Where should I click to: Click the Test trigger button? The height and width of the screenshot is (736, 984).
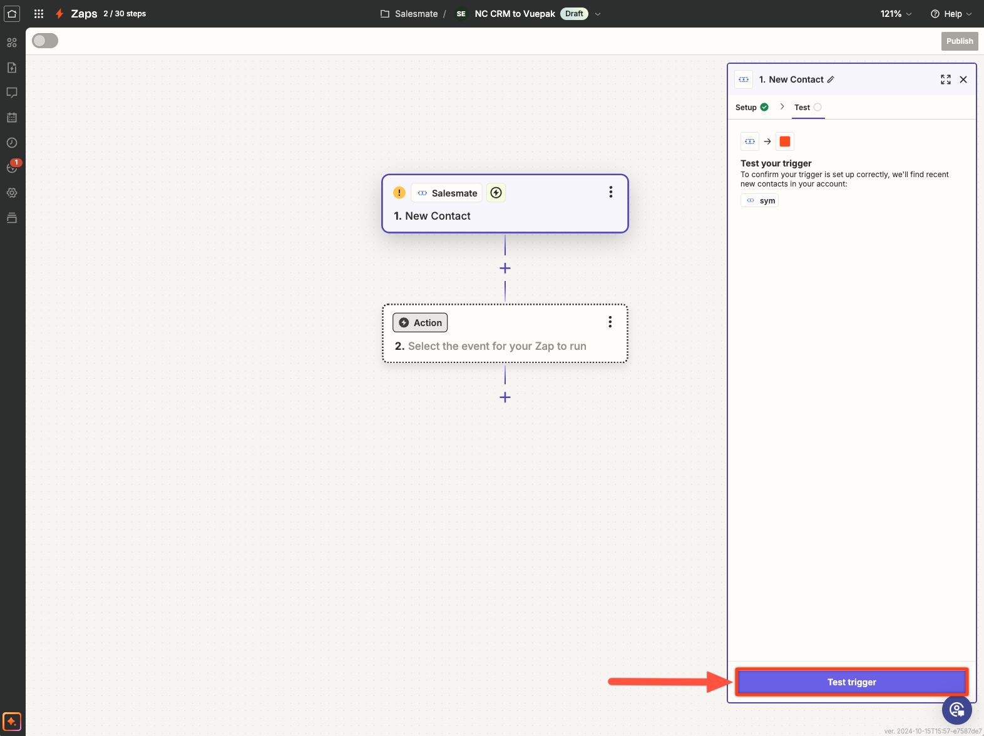(x=851, y=682)
